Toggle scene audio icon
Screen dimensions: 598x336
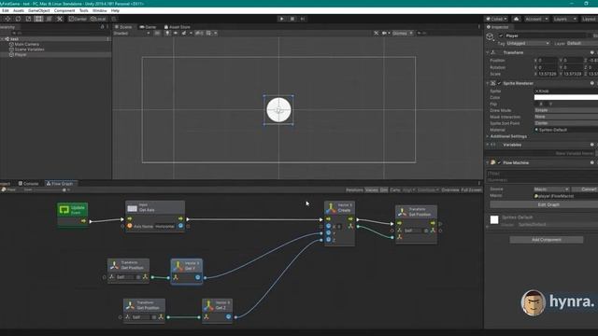pos(176,34)
